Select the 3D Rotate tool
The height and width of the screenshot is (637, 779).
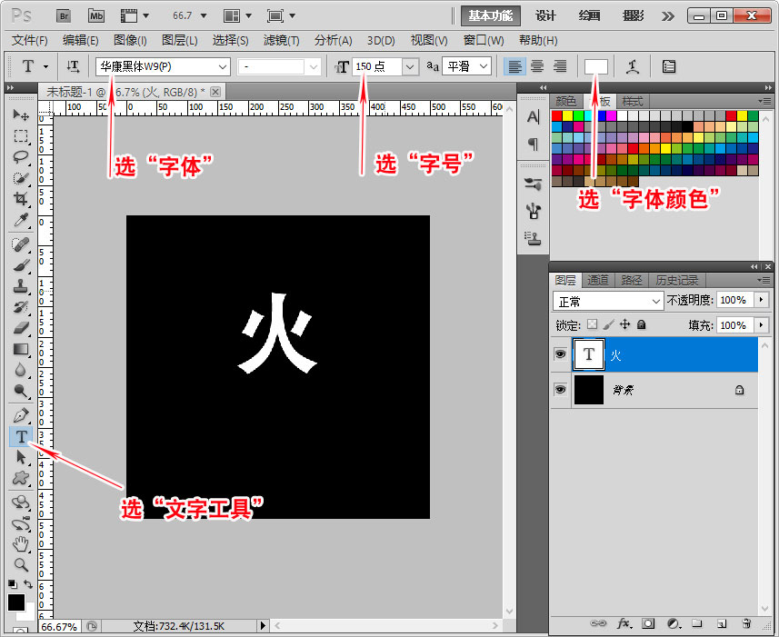[x=20, y=502]
